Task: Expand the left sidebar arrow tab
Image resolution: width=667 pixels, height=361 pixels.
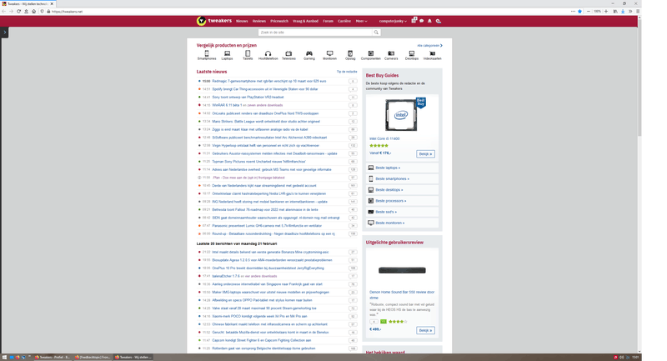Action: [x=4, y=33]
